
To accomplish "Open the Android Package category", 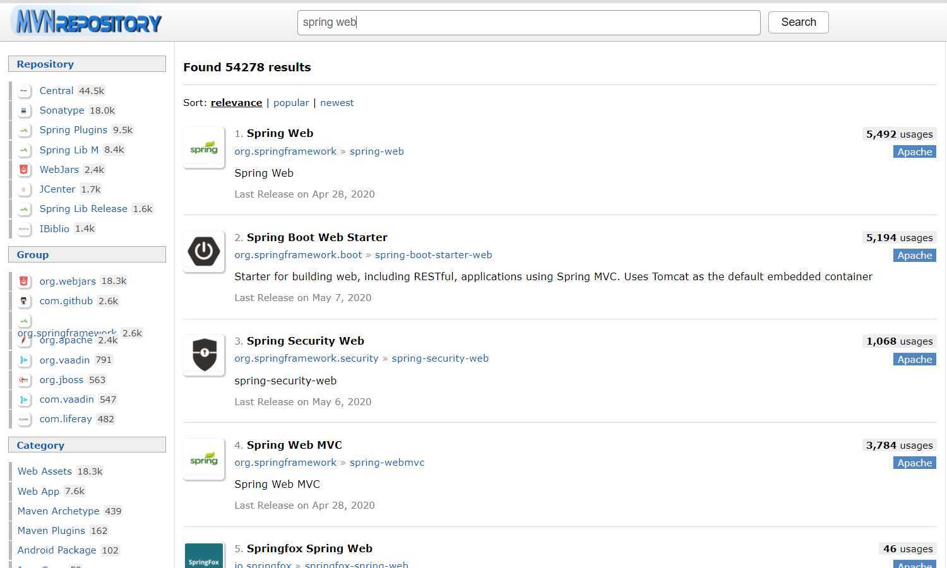I will 57,550.
